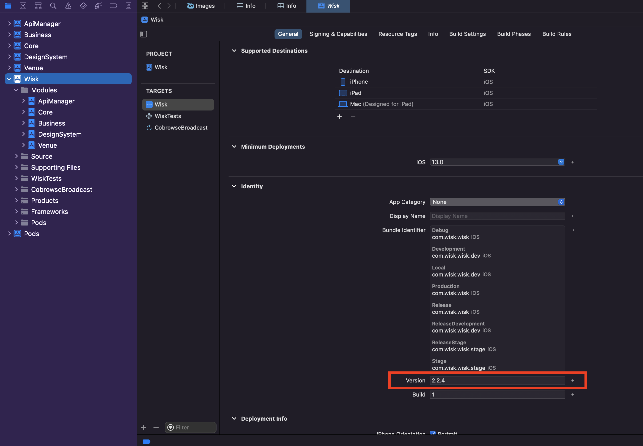Remove a destination with the minus button
Image resolution: width=643 pixels, height=446 pixels.
[353, 117]
